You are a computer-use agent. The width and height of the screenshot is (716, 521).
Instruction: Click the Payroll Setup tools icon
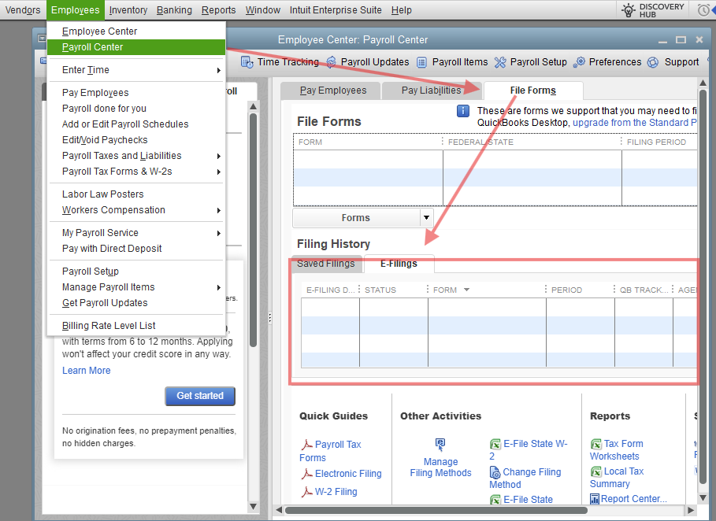click(x=500, y=62)
